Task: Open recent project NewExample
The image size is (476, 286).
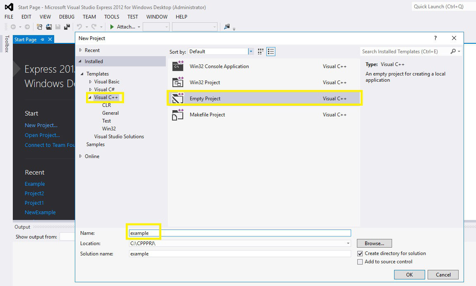Action: click(40, 213)
